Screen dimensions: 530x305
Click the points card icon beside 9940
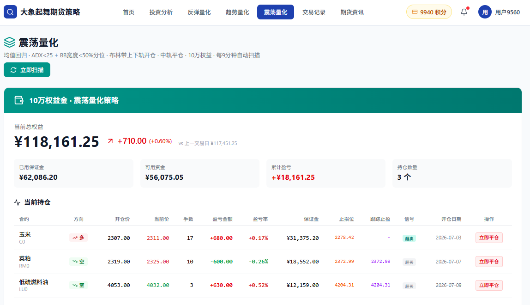pos(415,12)
